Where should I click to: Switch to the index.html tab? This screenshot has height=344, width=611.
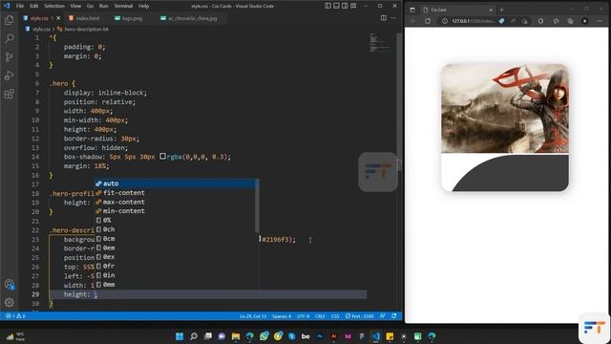click(x=84, y=18)
